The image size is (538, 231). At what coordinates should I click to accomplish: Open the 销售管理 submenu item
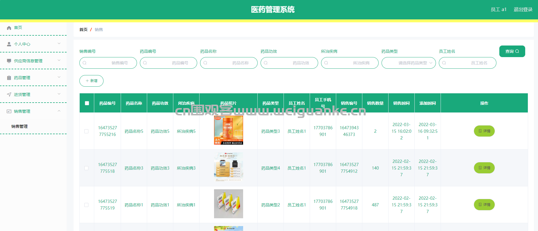(19, 126)
